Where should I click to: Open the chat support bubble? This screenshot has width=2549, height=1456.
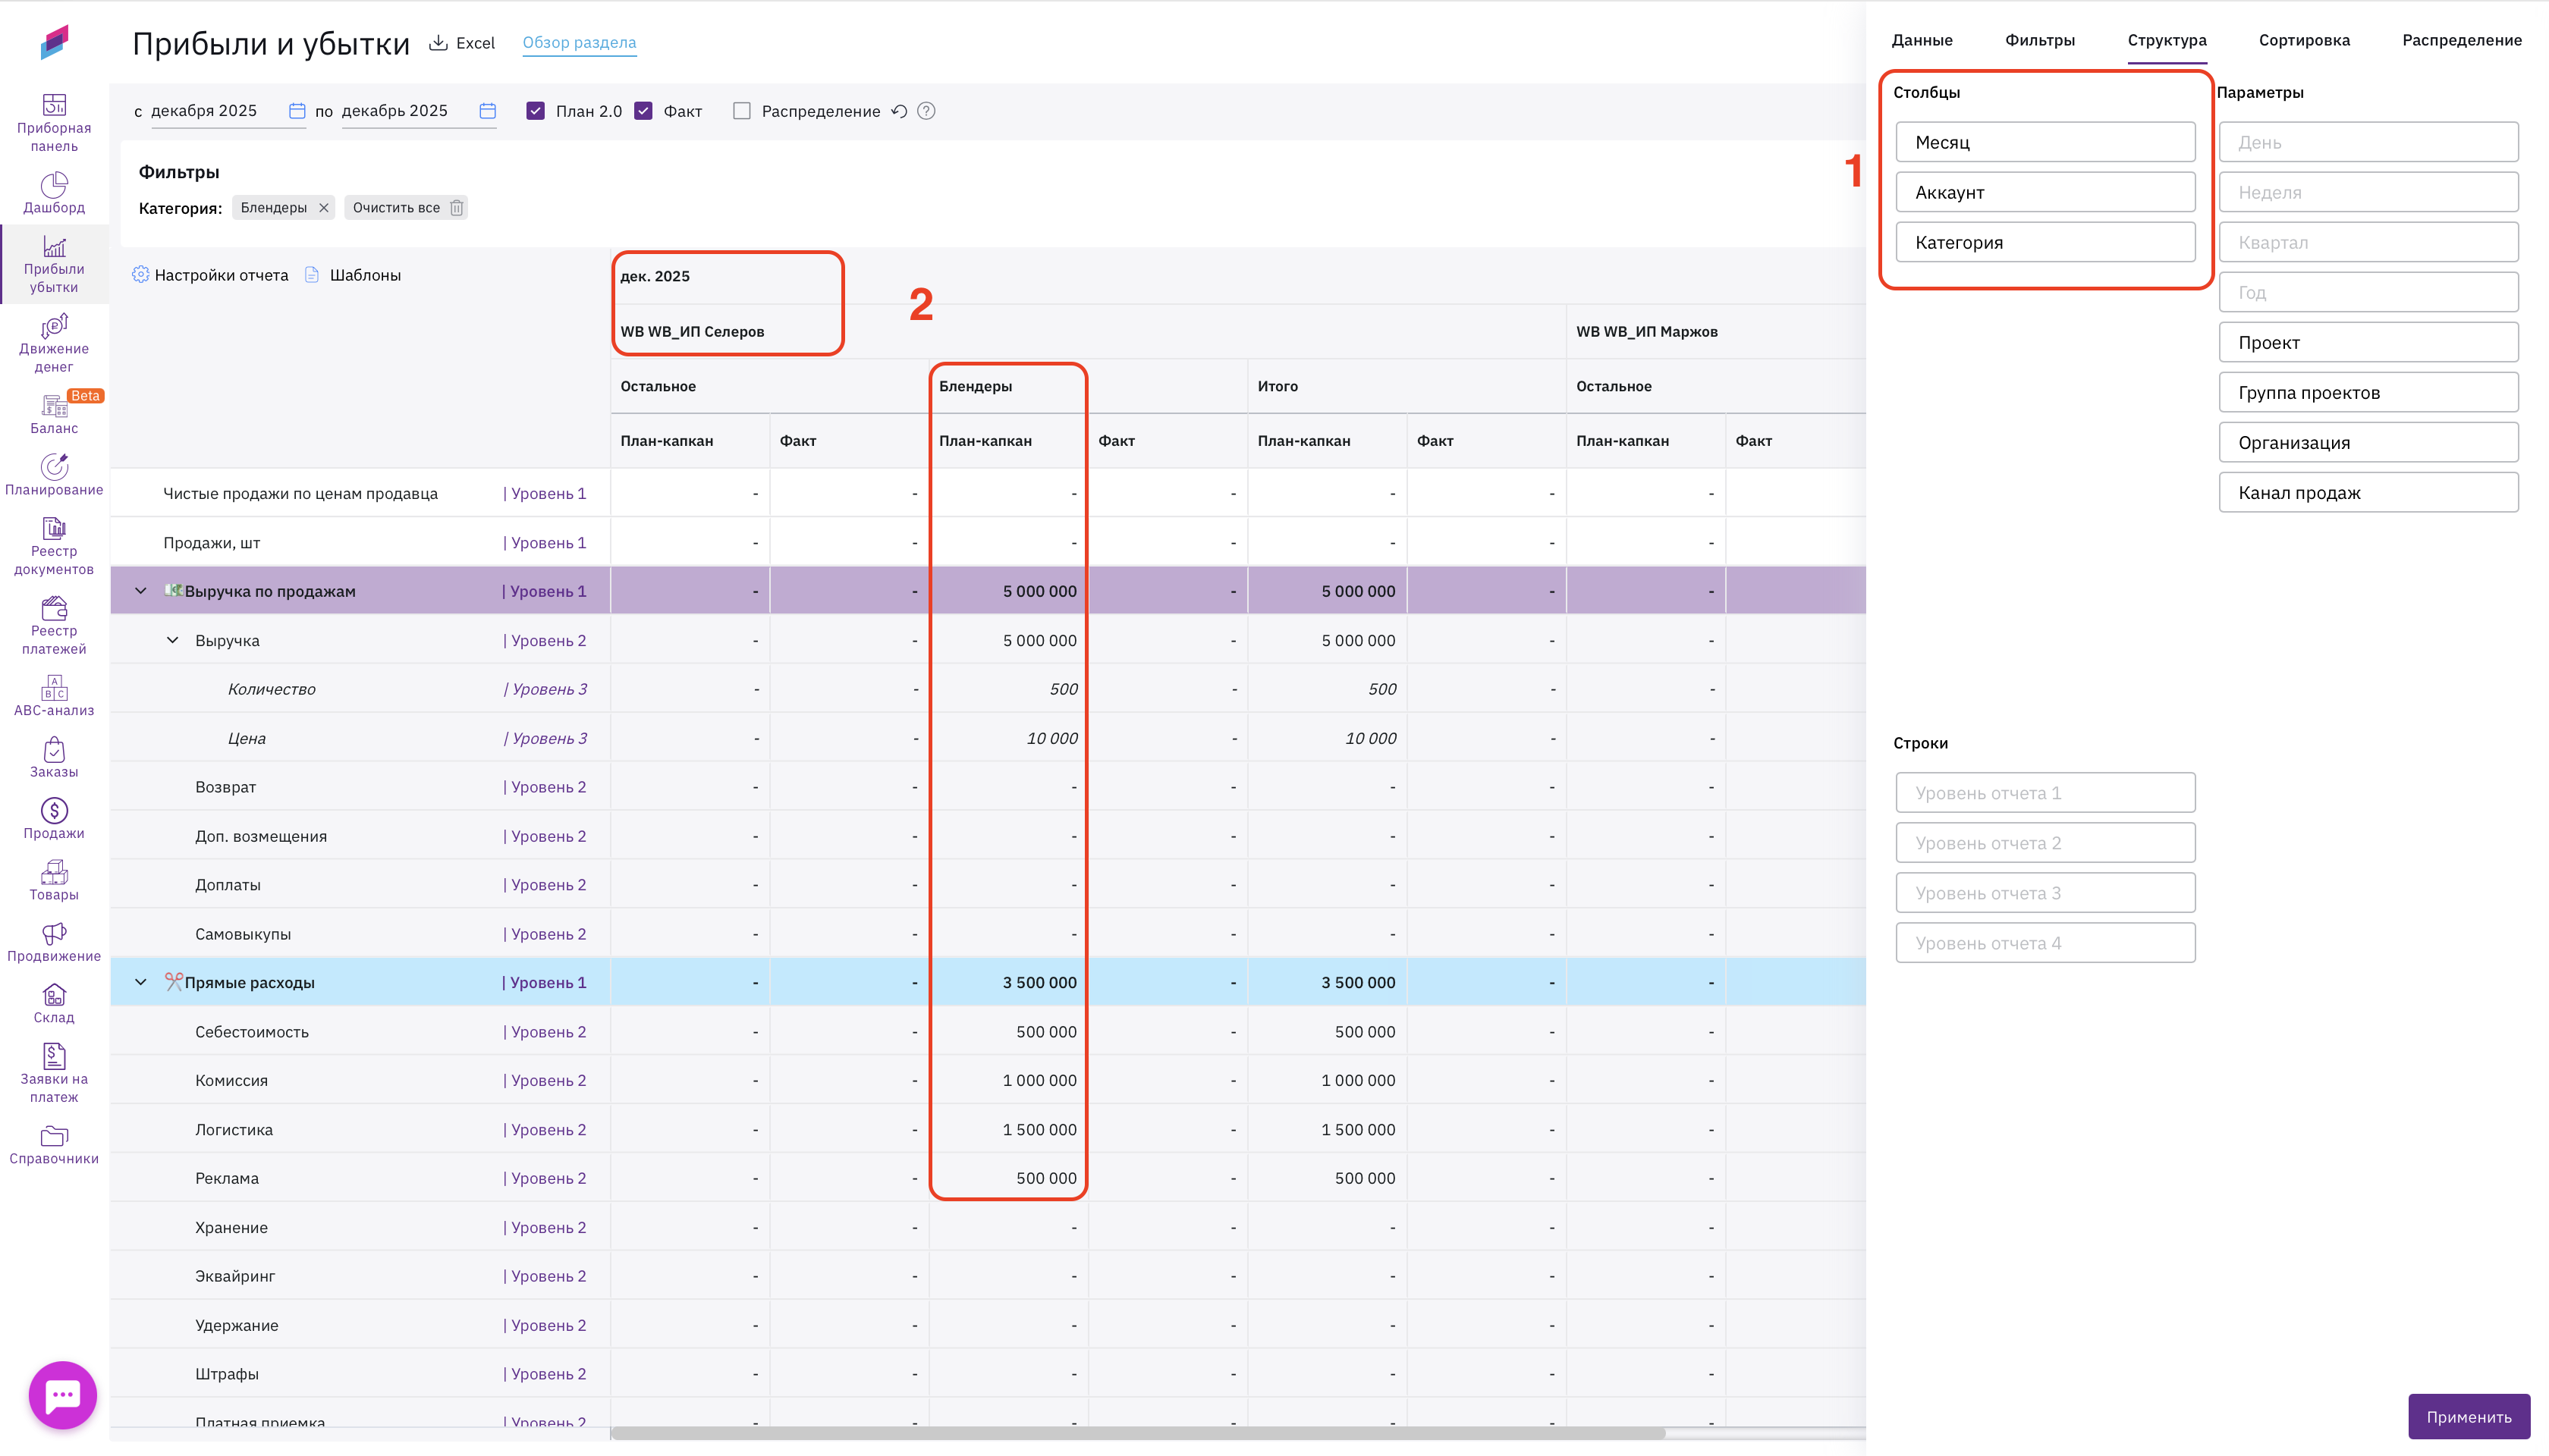(63, 1395)
